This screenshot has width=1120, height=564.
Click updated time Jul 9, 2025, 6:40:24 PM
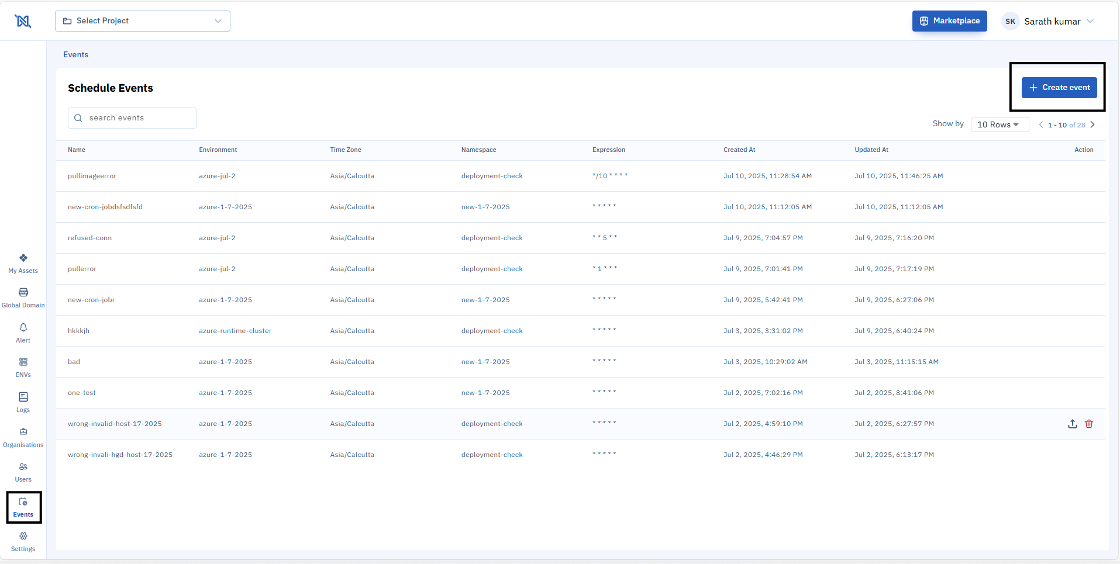894,331
